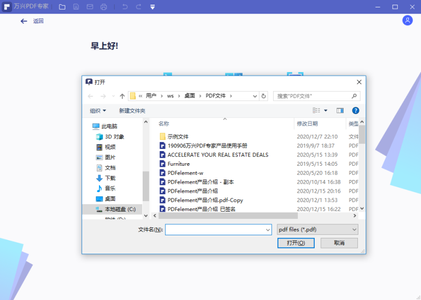This screenshot has height=300, width=421.
Task: Click the open folder icon in title bar
Action: click(x=62, y=7)
